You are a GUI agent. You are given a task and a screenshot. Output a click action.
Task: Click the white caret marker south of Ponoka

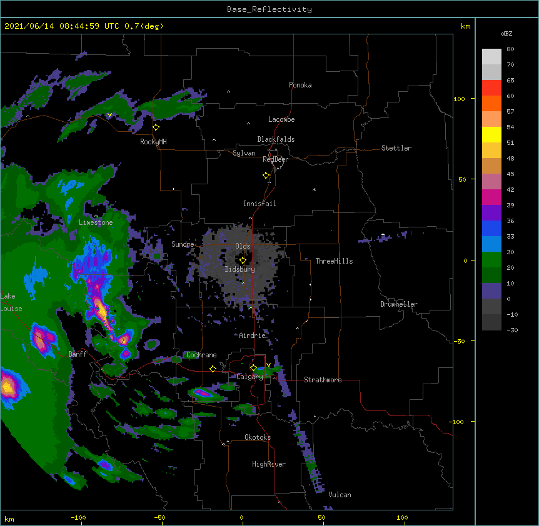[x=229, y=92]
